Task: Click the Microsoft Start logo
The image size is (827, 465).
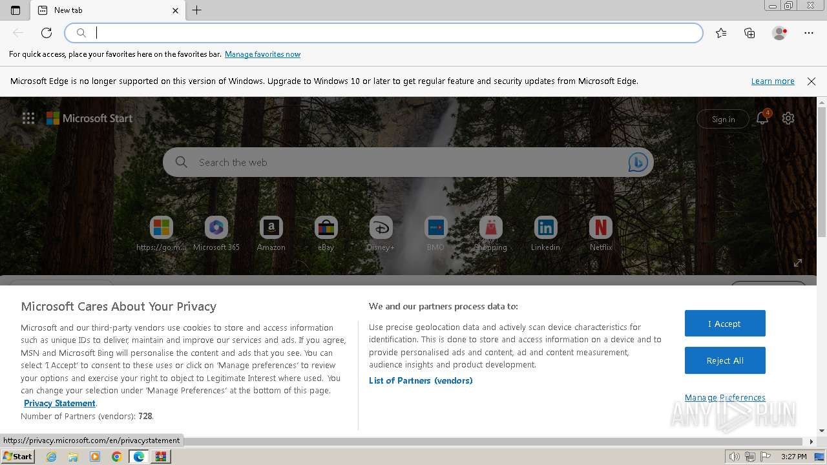Action: [x=89, y=118]
